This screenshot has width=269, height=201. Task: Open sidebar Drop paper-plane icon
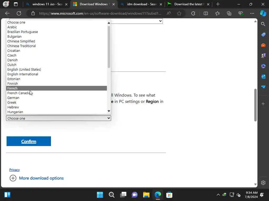(263, 87)
